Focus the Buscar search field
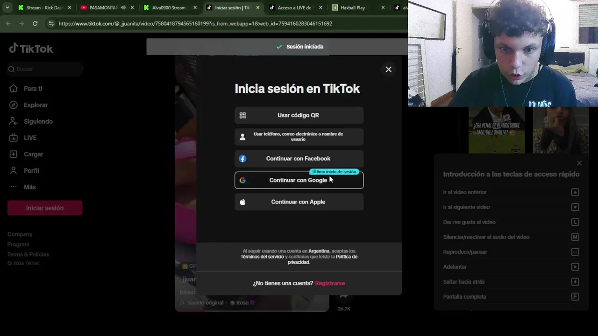The height and width of the screenshot is (336, 598). click(45, 69)
